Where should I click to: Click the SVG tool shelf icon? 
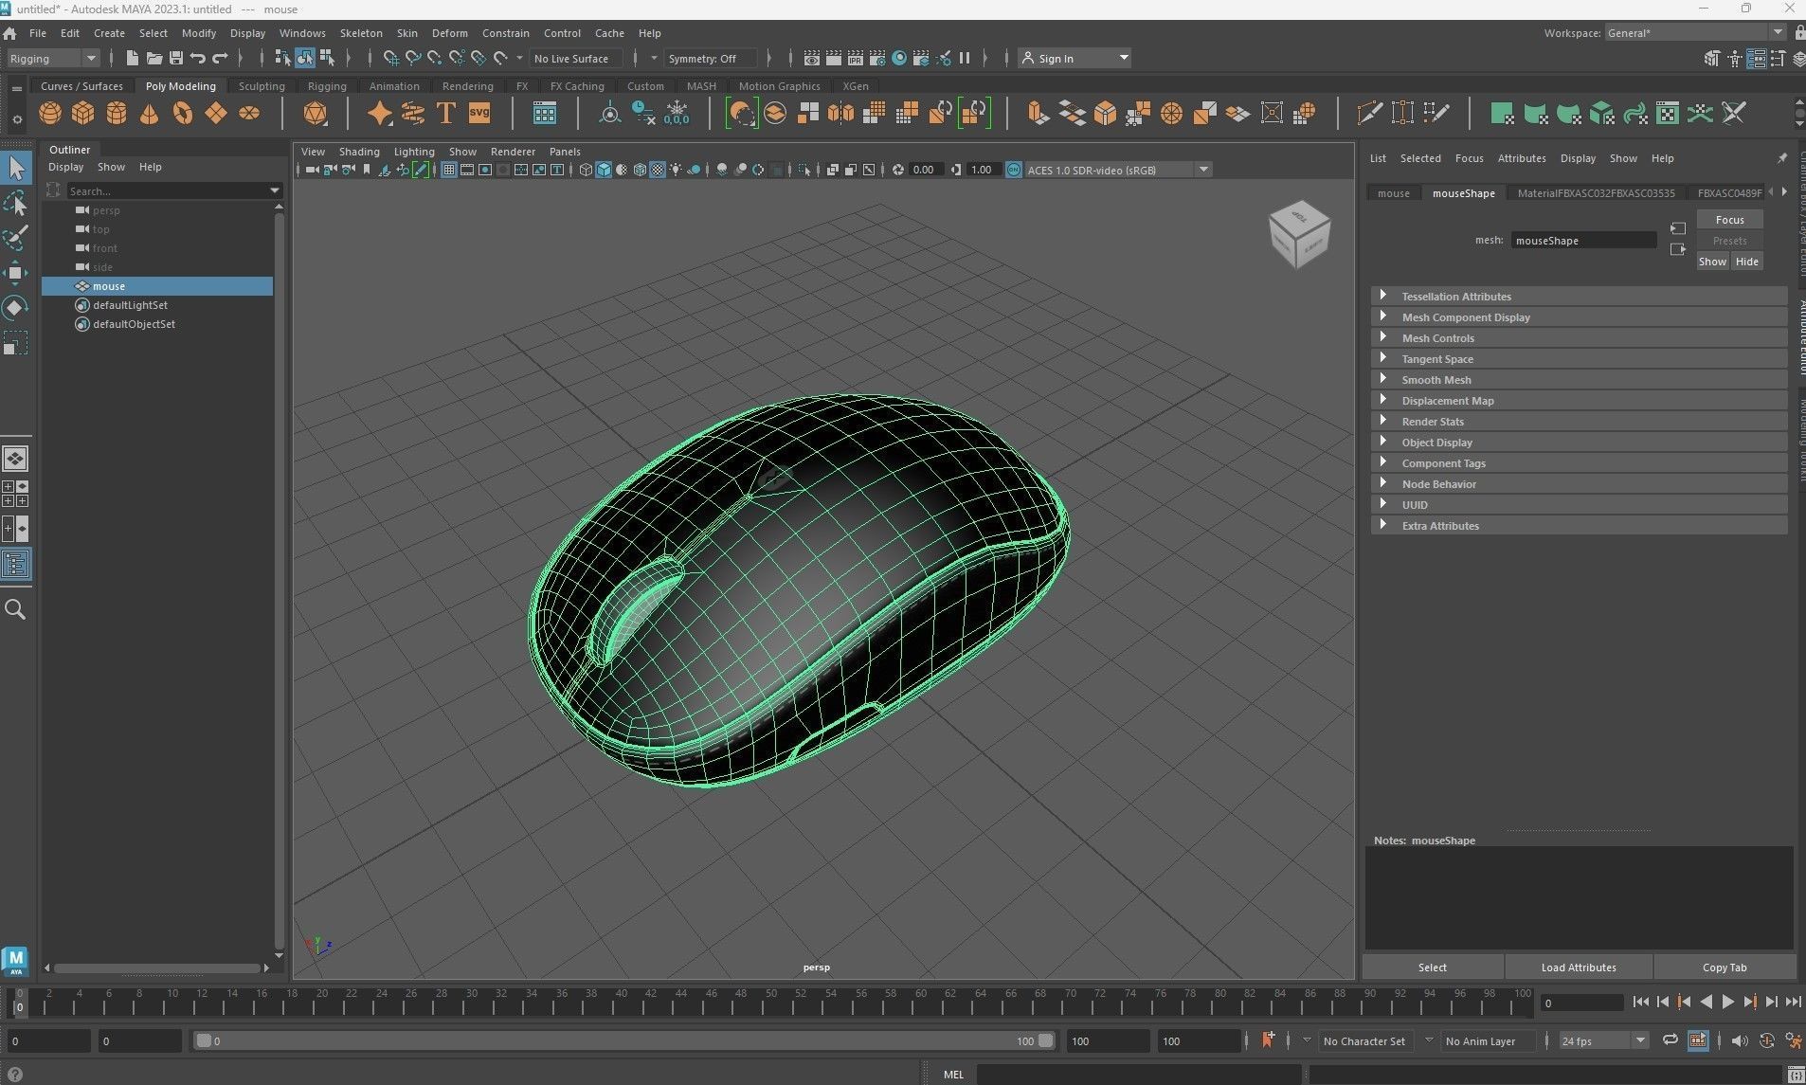point(479,114)
